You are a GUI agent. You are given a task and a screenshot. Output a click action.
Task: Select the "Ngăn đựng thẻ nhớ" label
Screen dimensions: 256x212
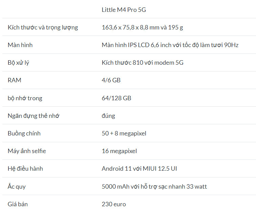(x=34, y=116)
